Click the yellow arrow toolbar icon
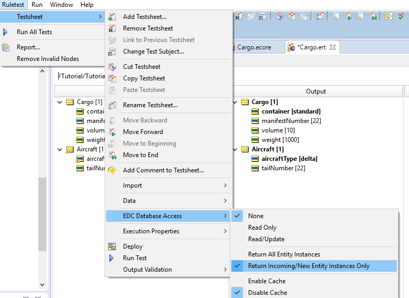 (388, 16)
